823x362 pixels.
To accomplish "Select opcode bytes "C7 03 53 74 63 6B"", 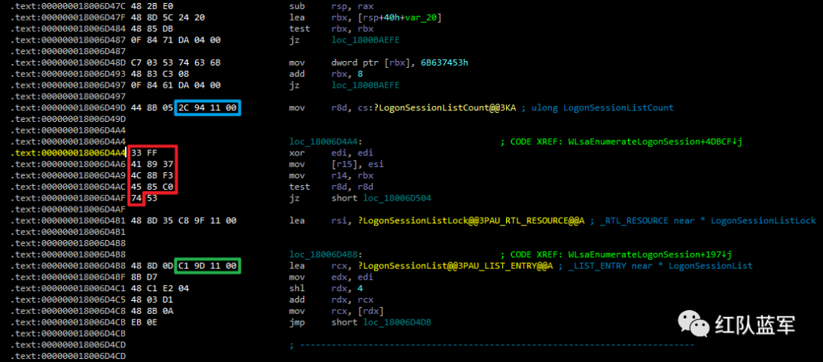I will pyautogui.click(x=176, y=62).
